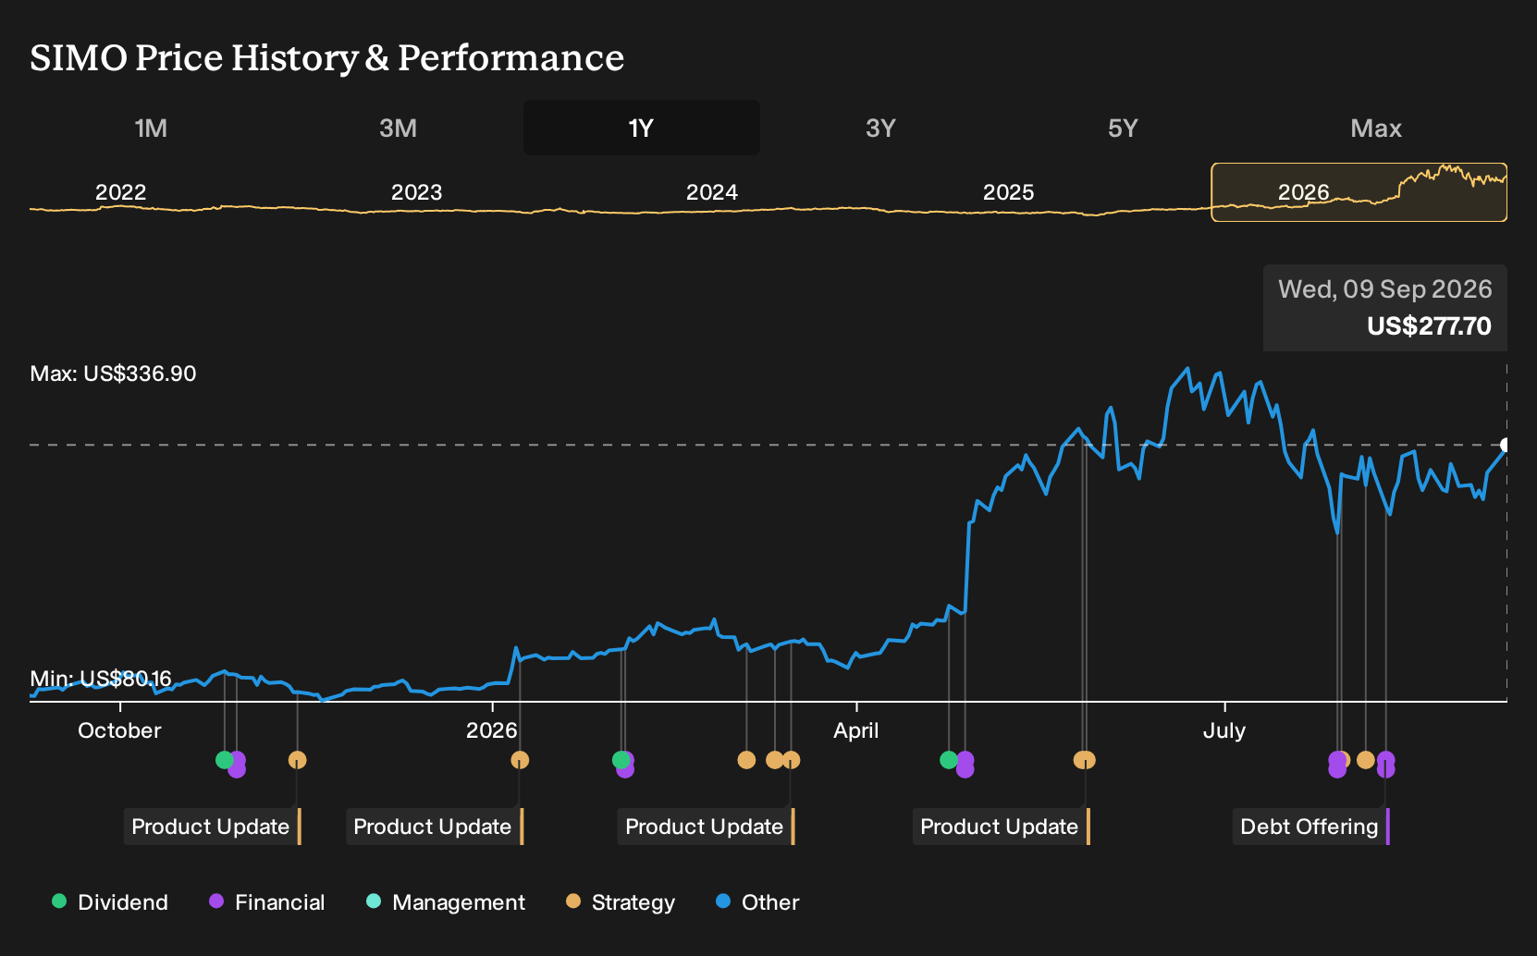Toggle the Strategy legend filter
This screenshot has height=956, width=1537.
[x=621, y=901]
